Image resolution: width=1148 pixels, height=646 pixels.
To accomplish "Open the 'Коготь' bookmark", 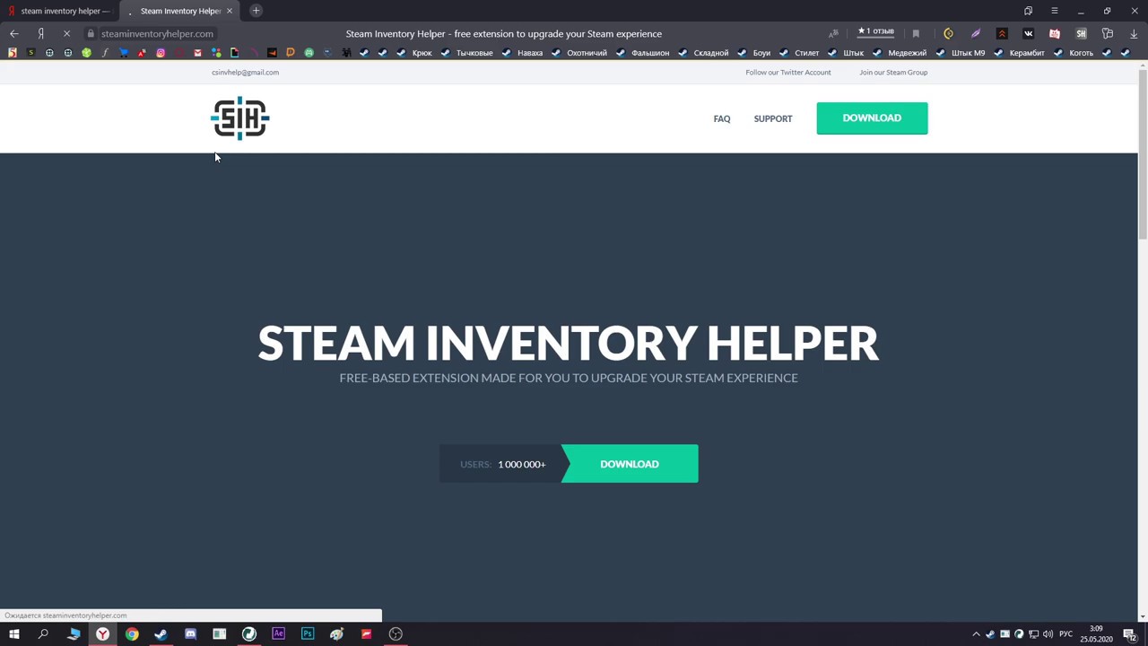I will (1074, 53).
